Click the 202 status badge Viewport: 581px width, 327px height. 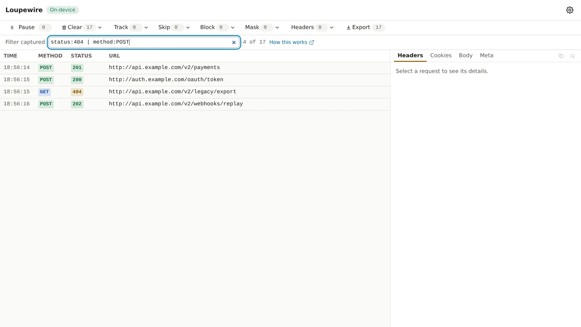(77, 104)
